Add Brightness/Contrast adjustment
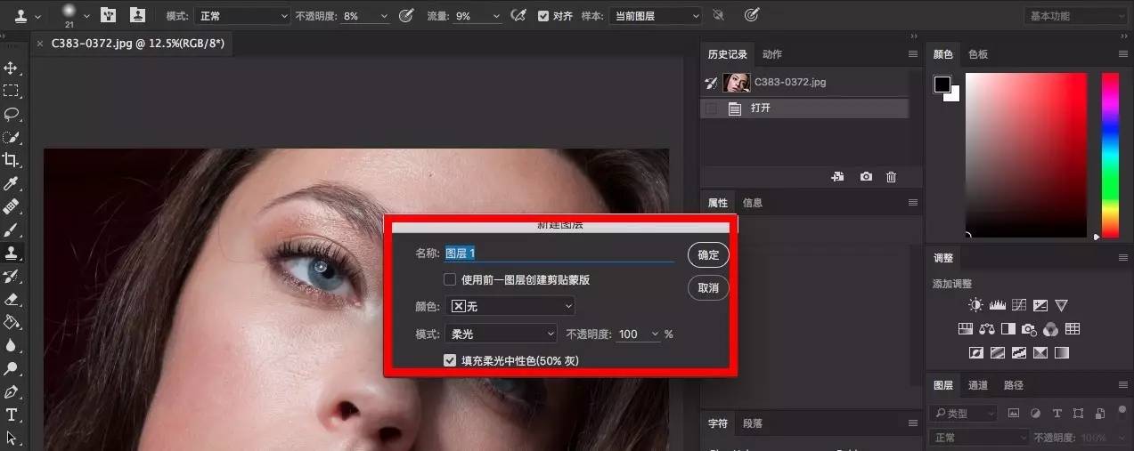Viewport: 1134px width, 451px height. click(x=975, y=305)
